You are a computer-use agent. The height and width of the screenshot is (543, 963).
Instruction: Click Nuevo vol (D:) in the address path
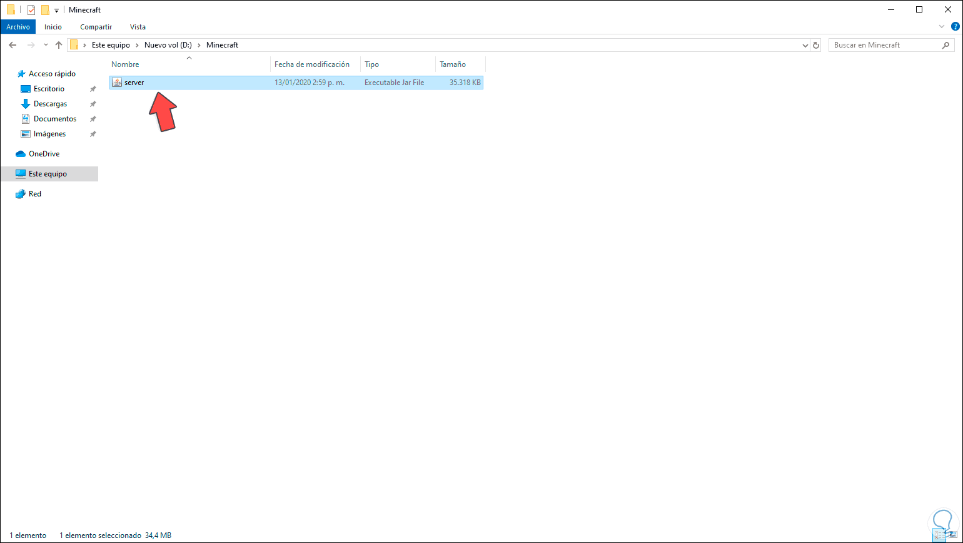[169, 45]
